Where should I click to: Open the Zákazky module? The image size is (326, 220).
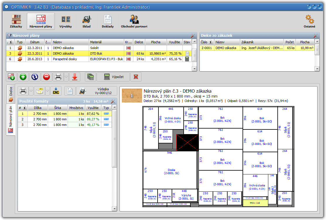16,21
